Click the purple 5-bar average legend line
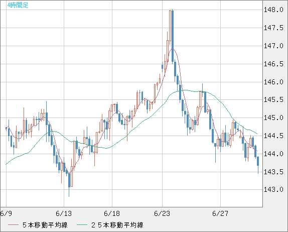 pyautogui.click(x=13, y=225)
